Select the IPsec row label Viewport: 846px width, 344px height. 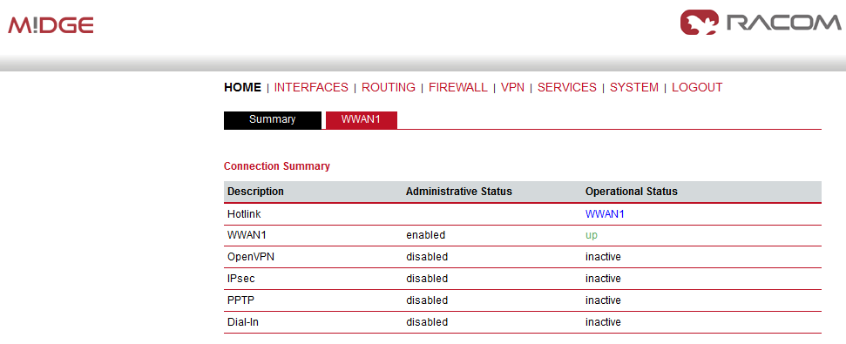[x=240, y=279]
